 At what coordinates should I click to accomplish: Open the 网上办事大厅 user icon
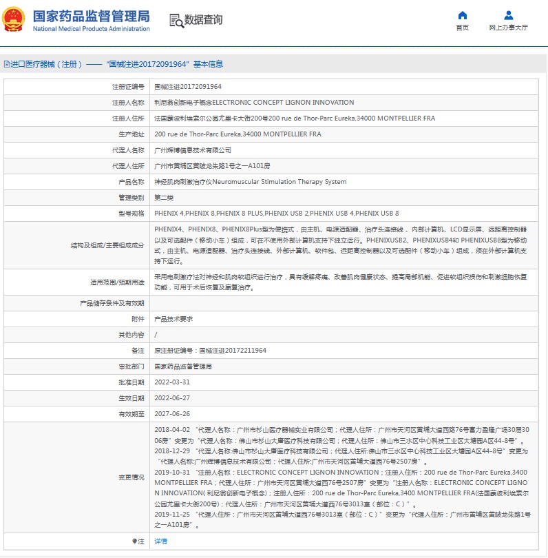(509, 15)
